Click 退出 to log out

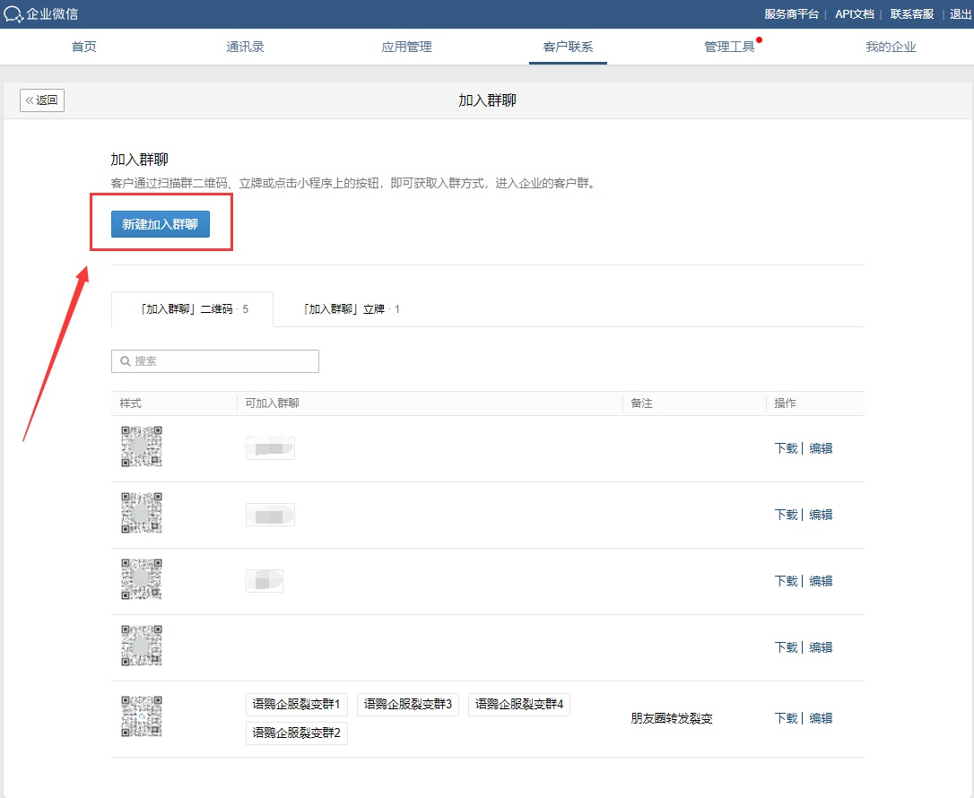tap(960, 14)
